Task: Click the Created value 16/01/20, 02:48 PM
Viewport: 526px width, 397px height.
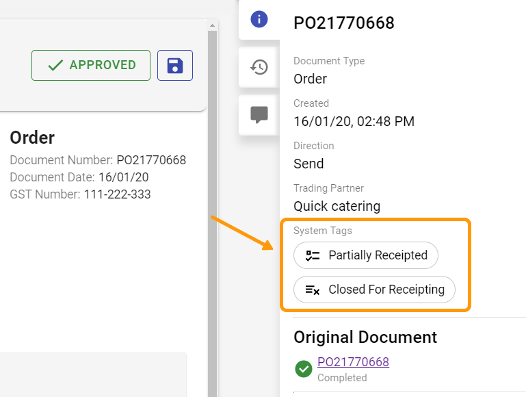Action: pos(354,121)
